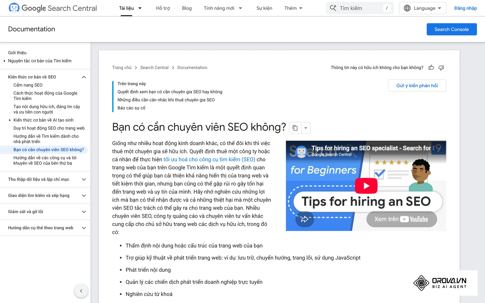
Task: Click Search Central breadcrumb link
Action: 154,68
